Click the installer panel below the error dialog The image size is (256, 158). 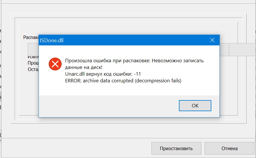[x=128, y=120]
